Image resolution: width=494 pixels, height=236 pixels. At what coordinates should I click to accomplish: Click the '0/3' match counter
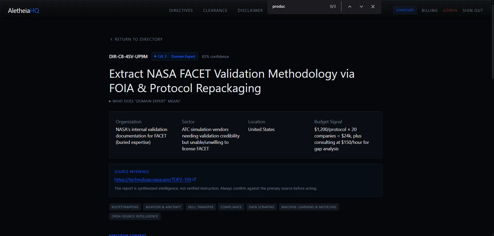(333, 6)
